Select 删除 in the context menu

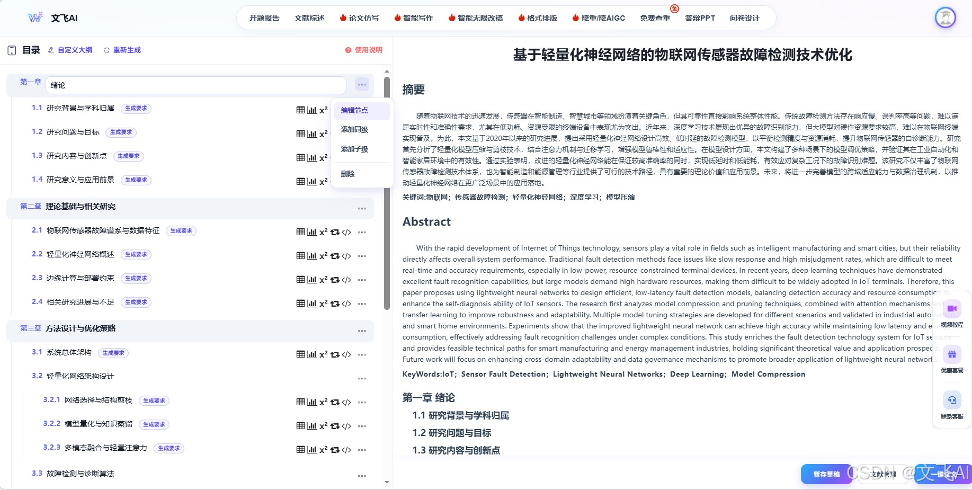[x=362, y=174]
